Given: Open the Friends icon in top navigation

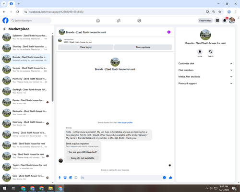Looking at the screenshot, I should pos(119,21).
